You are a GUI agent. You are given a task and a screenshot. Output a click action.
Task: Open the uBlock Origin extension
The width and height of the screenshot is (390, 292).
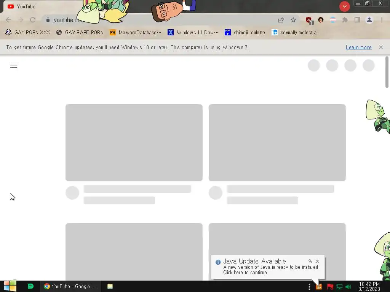(309, 21)
